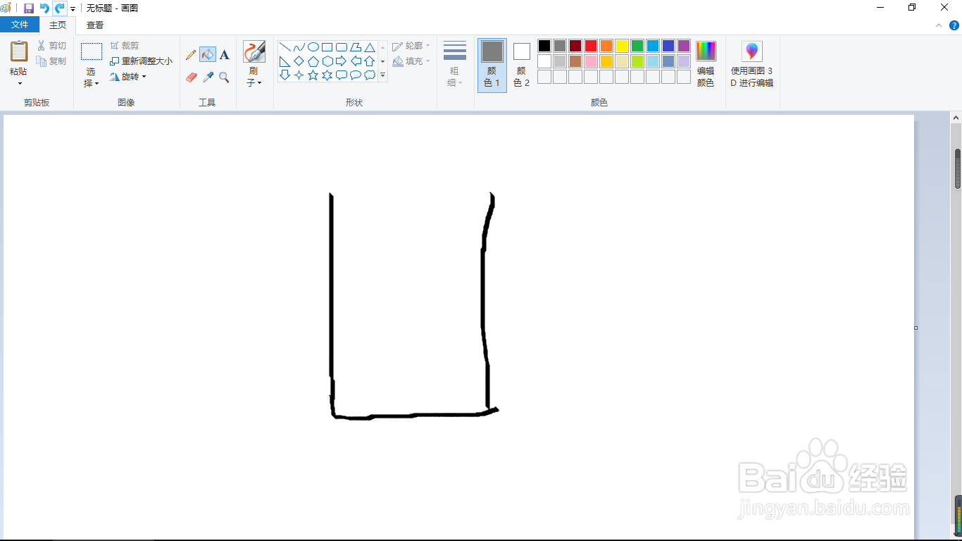The width and height of the screenshot is (962, 541).
Task: Click the canvas right-edge resize handle
Action: pyautogui.click(x=916, y=328)
